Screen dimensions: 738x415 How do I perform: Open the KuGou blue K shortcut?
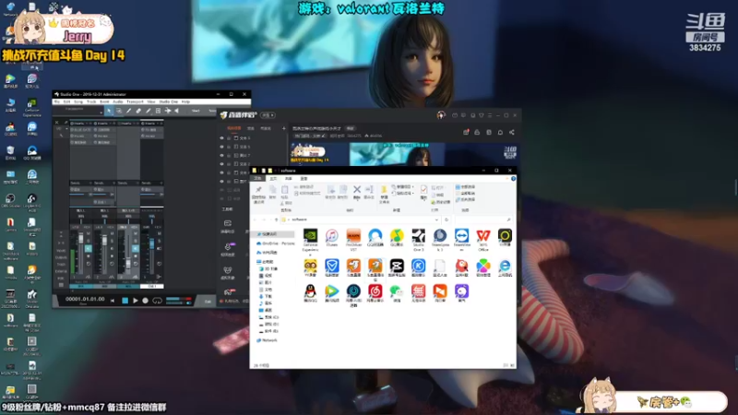(x=419, y=267)
